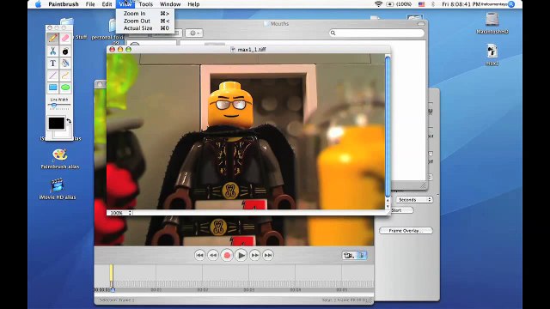
Task: Click the US flag input menu icon
Action: [x=421, y=4]
